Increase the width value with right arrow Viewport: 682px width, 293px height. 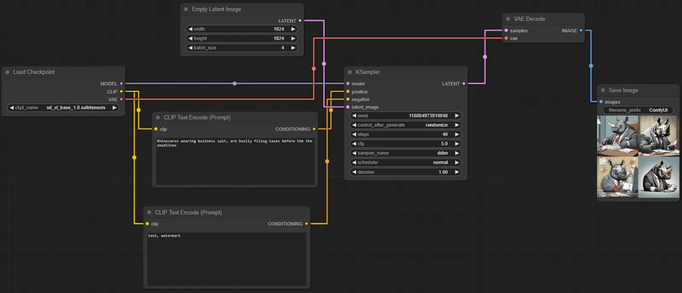click(x=293, y=29)
